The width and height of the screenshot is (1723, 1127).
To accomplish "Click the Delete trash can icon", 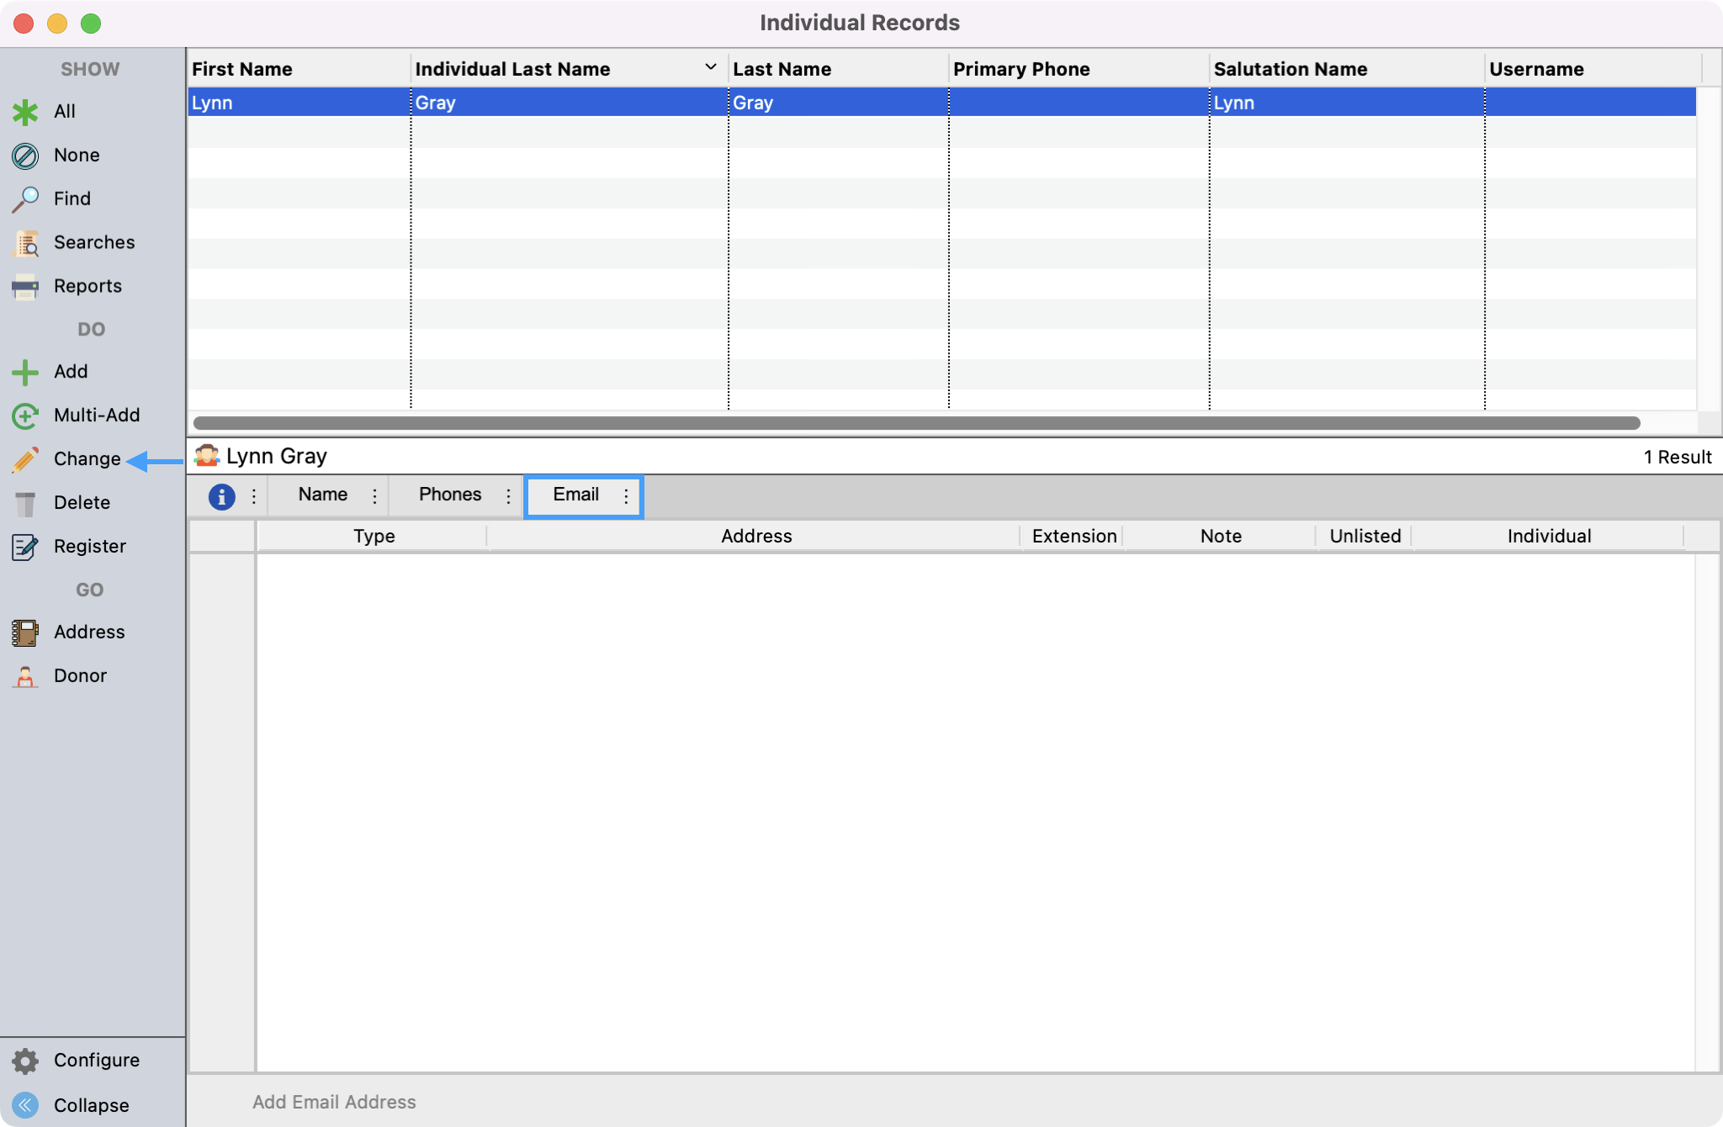I will pos(25,503).
